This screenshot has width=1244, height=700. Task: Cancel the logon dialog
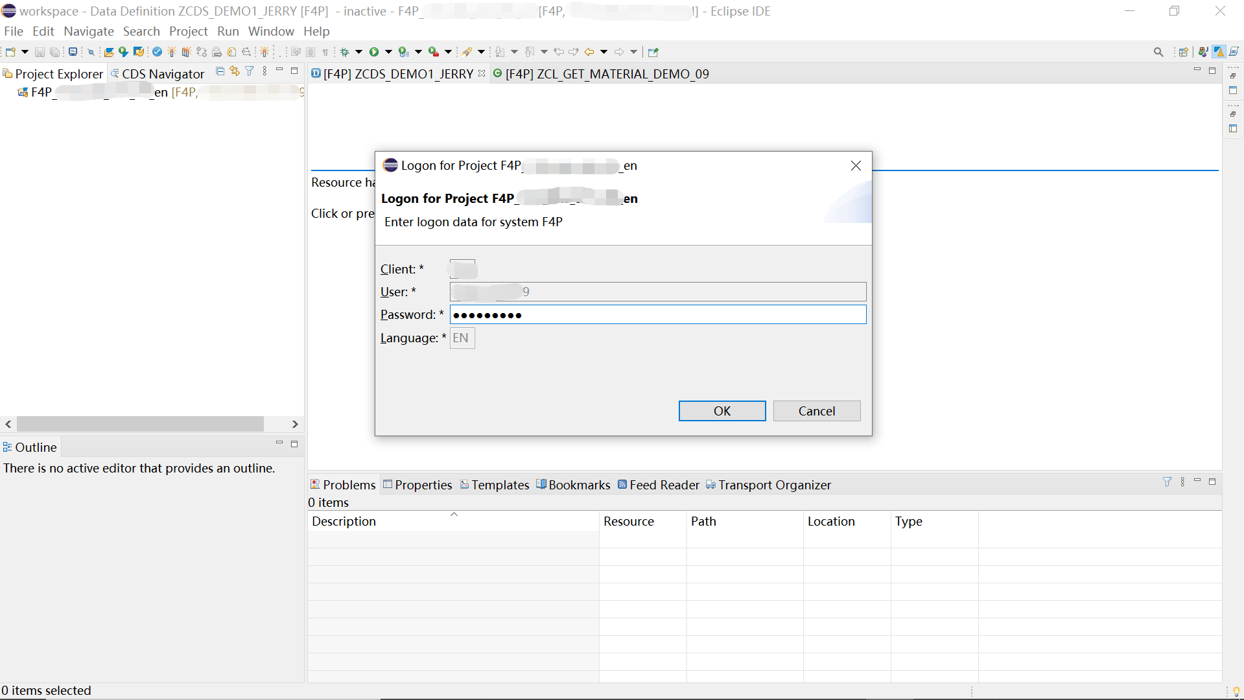(817, 410)
